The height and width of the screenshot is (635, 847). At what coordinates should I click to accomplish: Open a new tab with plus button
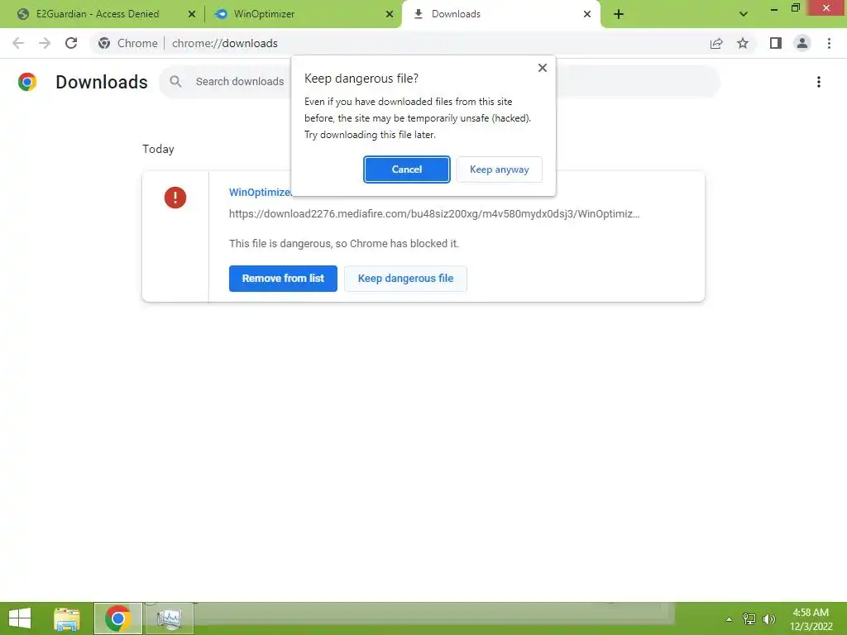pos(619,14)
